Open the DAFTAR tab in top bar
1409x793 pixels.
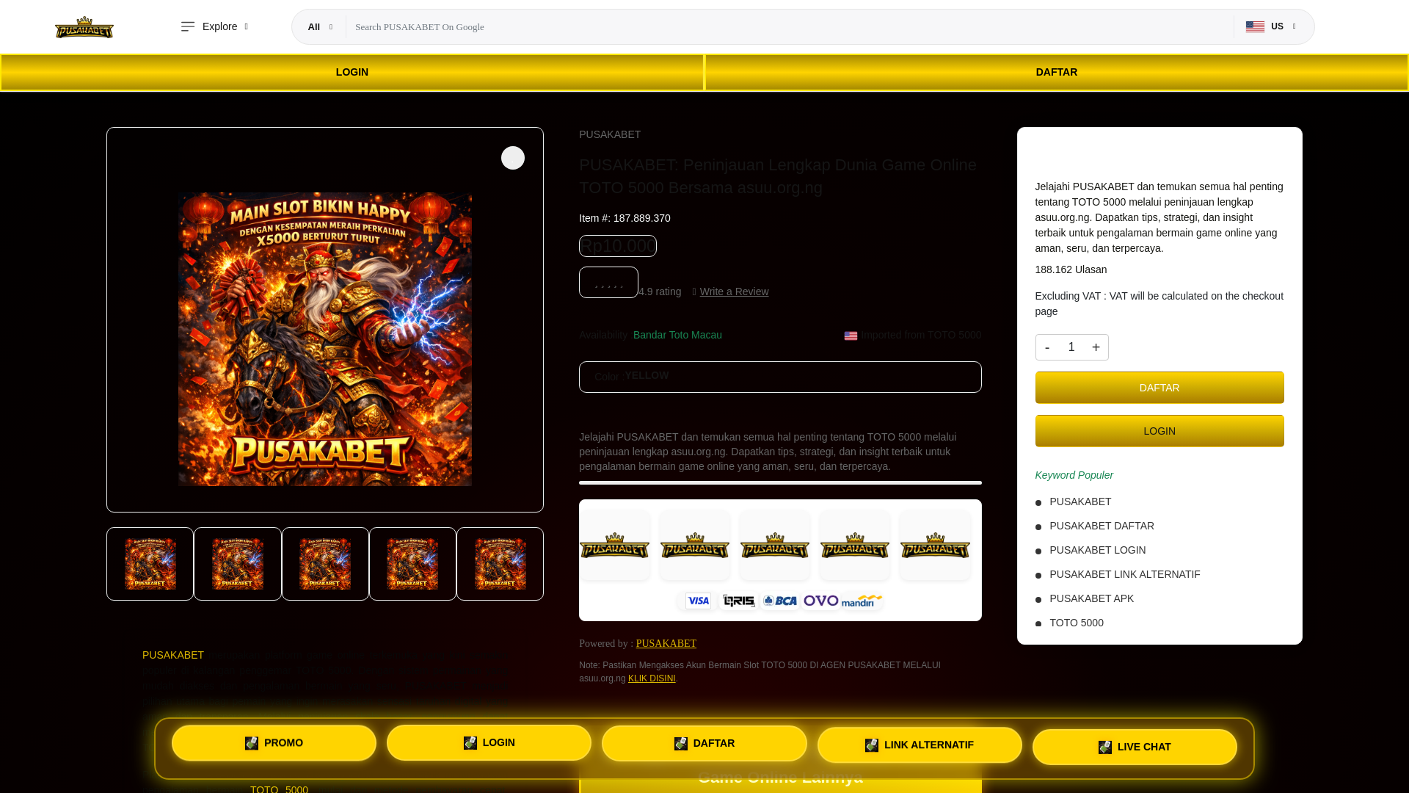coord(1057,73)
